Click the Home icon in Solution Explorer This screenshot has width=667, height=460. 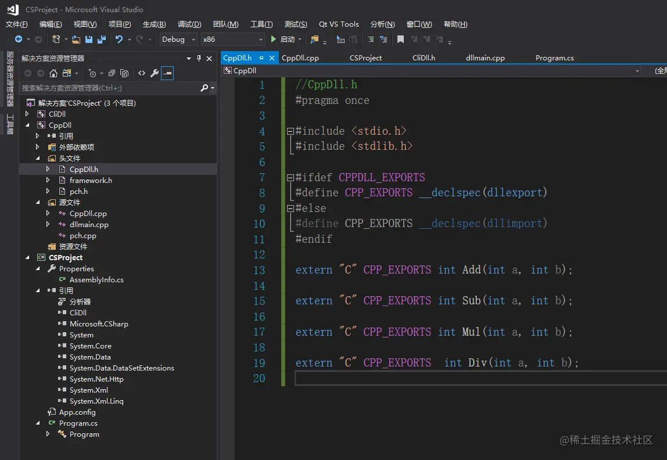click(53, 73)
